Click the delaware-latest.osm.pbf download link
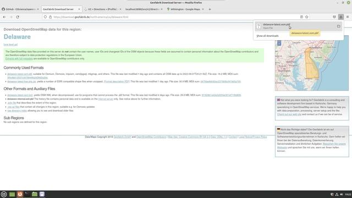The width and height of the screenshot is (352, 198). pos(20,74)
